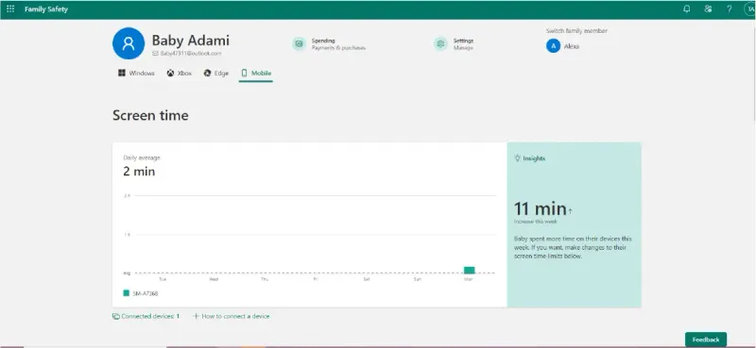The height and width of the screenshot is (348, 756).
Task: Click the Mon label on chart axis
Action: point(469,279)
